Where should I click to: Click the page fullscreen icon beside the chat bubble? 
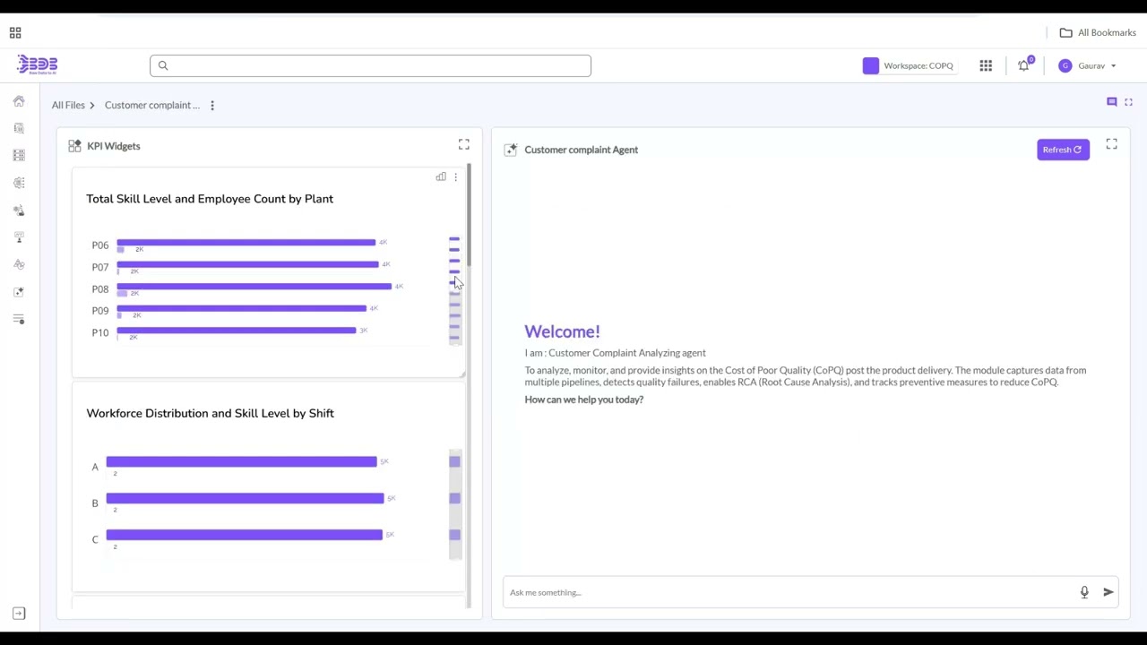click(x=1129, y=102)
